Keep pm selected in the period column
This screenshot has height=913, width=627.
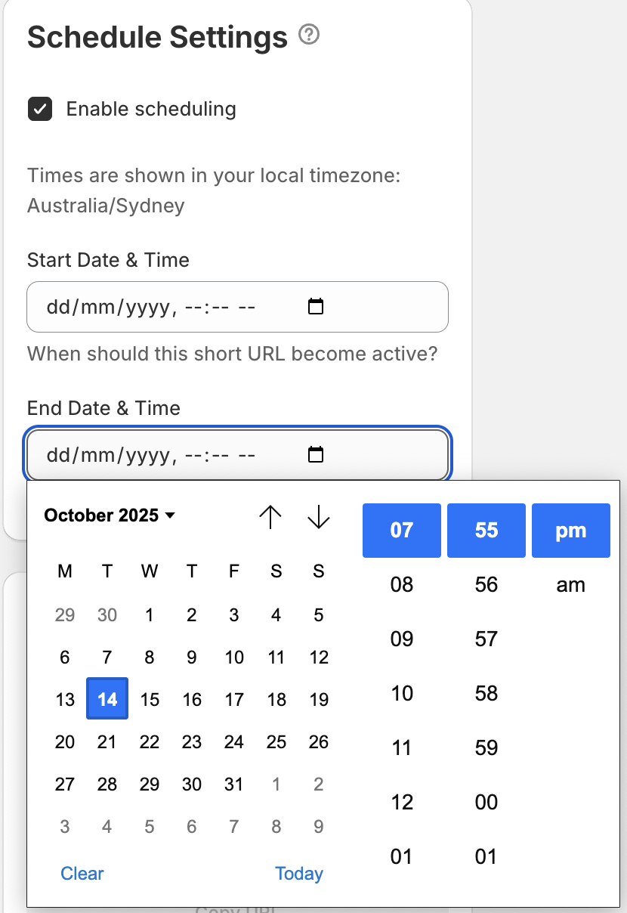[x=570, y=530]
